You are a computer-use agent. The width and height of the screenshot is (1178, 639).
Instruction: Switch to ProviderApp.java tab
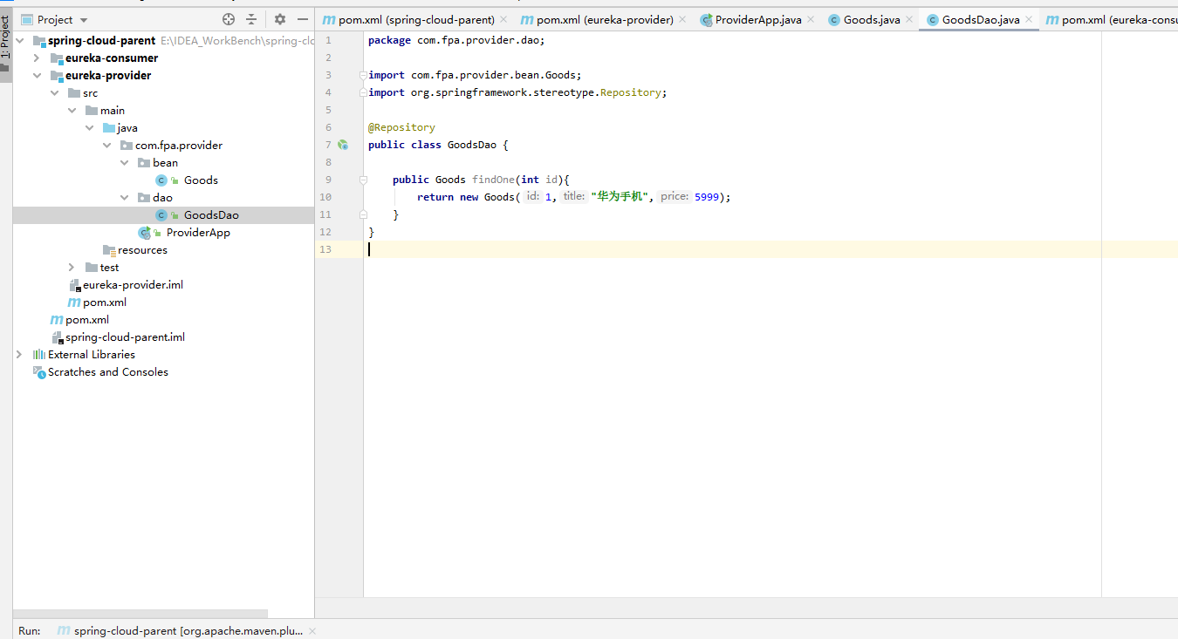[758, 19]
